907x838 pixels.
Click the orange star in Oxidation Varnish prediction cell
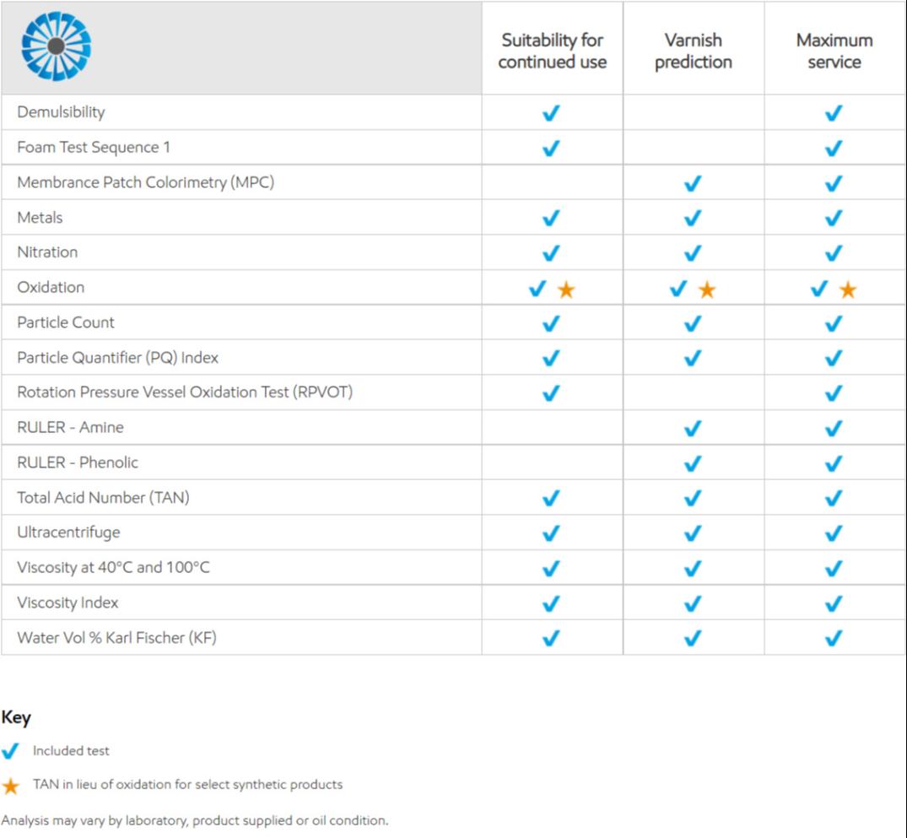[707, 289]
